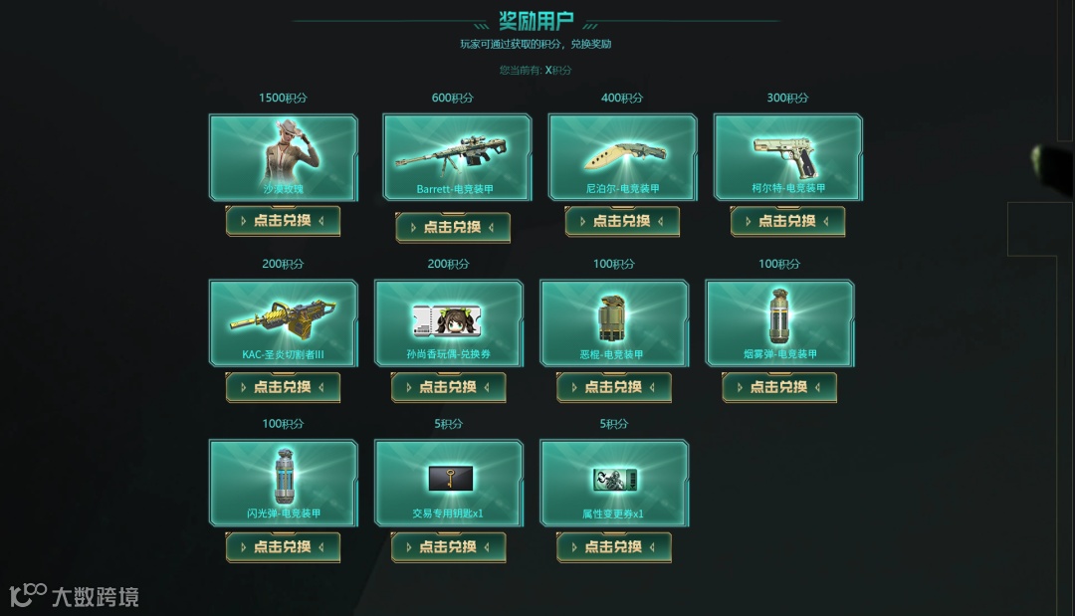Click 点击兑换 under Barrett-电竞装甲
Screen dimensions: 1075x616
coord(453,227)
